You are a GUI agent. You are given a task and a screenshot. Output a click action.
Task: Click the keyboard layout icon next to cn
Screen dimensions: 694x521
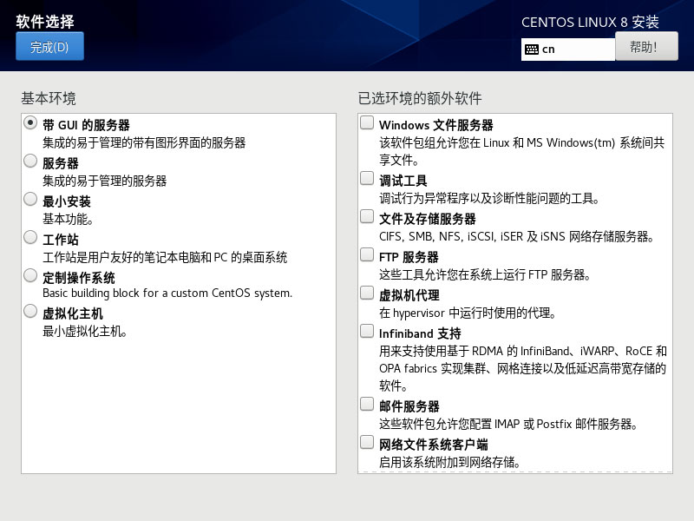pos(532,49)
